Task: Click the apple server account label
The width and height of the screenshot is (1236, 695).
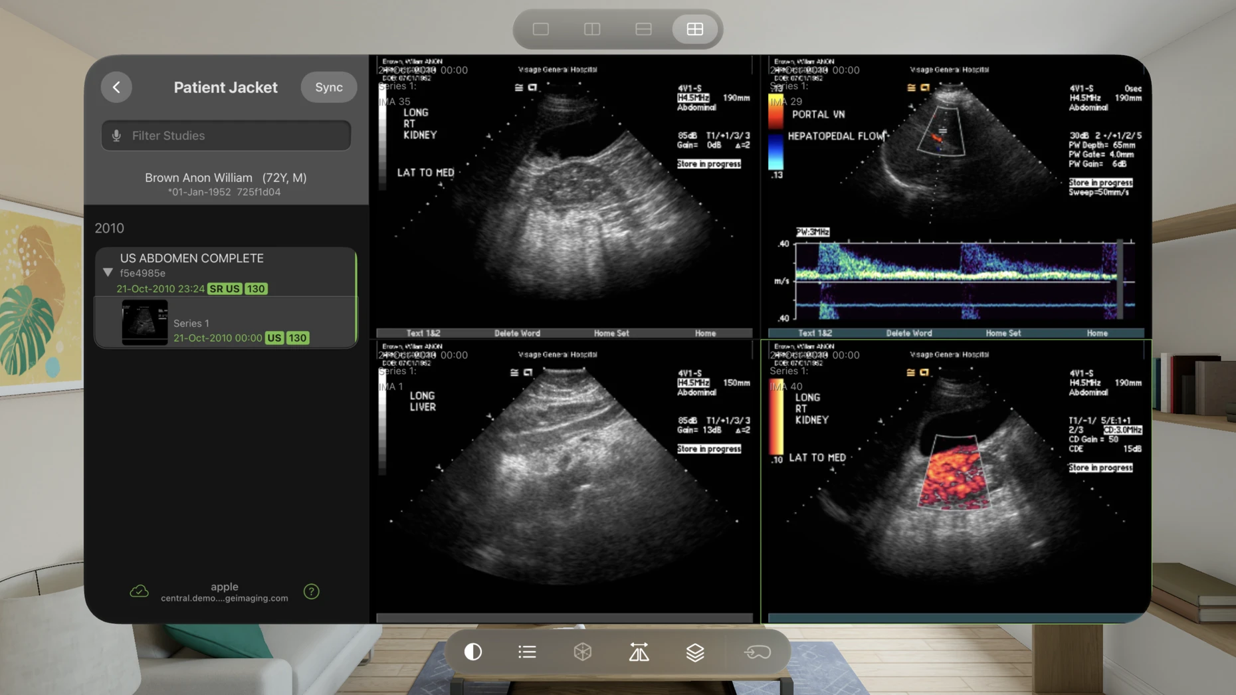Action: (x=225, y=587)
